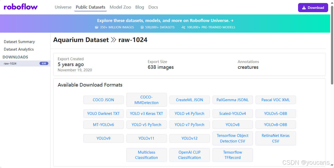This screenshot has height=168, width=334.
Task: Select CreateML JSON format
Action: (190, 100)
